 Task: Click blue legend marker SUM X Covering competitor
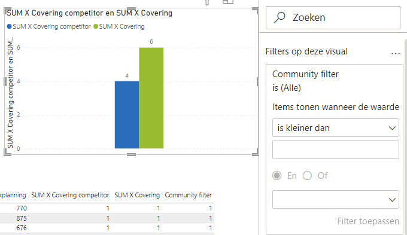click(9, 26)
